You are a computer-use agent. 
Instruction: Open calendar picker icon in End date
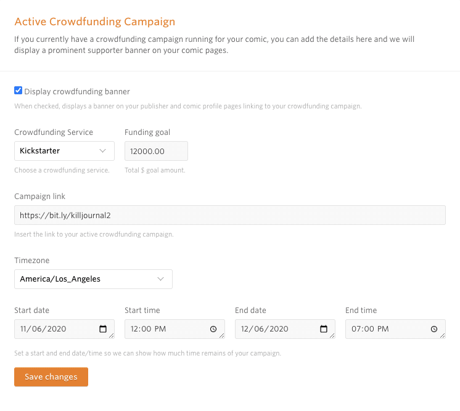pos(324,329)
